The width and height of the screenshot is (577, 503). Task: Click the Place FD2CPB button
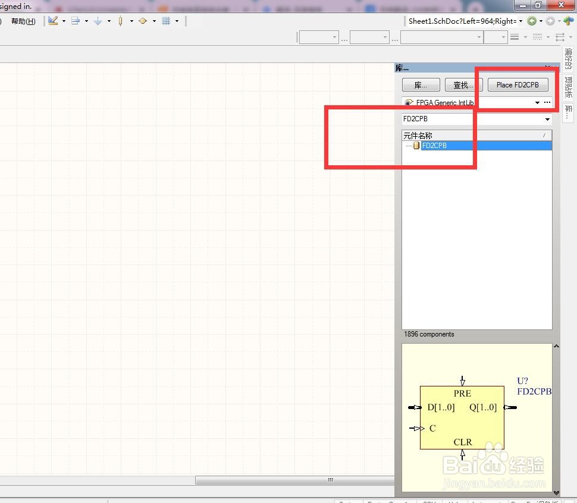tap(518, 85)
